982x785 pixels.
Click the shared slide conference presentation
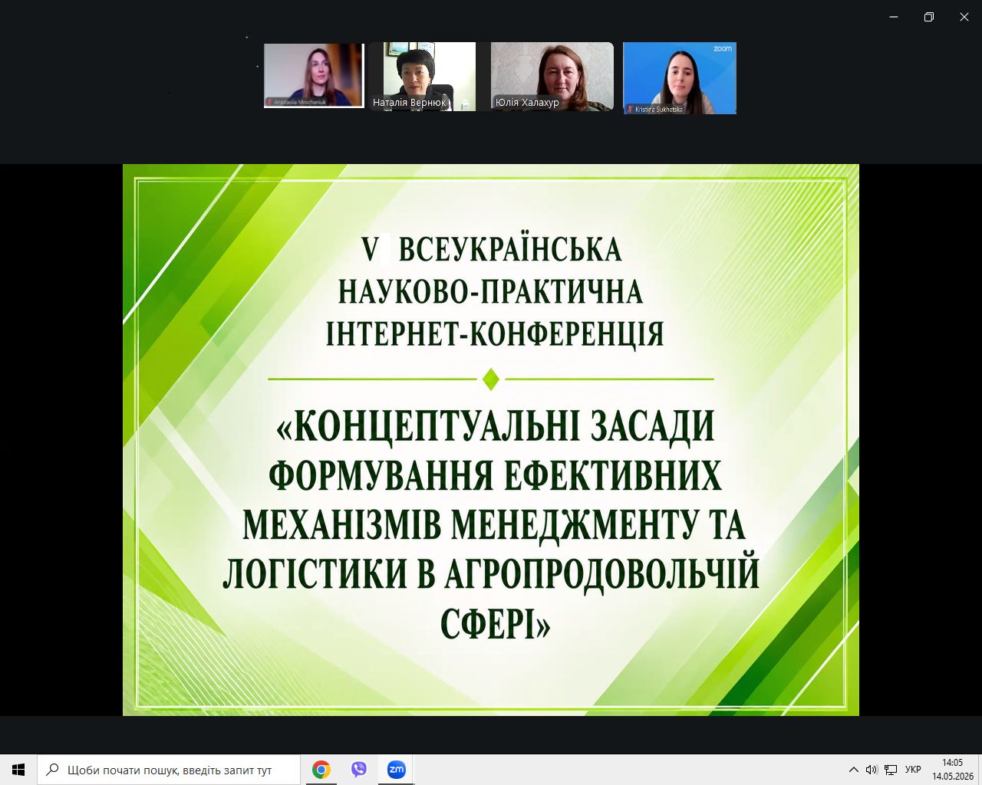click(491, 440)
